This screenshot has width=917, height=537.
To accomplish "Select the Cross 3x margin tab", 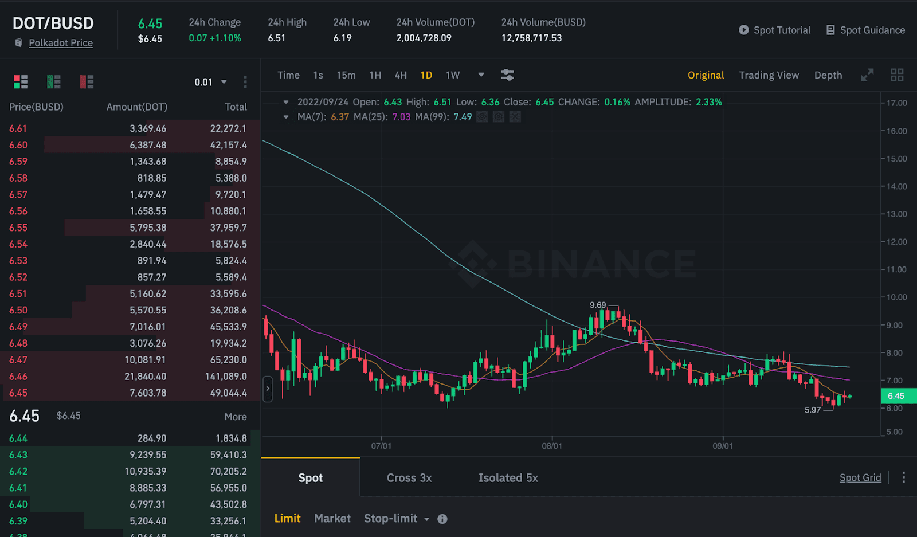I will 409,477.
